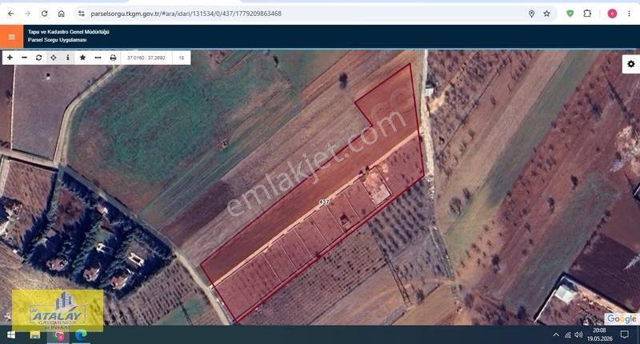Choose the distance measure tool
This screenshot has height=344, width=640.
point(98,58)
